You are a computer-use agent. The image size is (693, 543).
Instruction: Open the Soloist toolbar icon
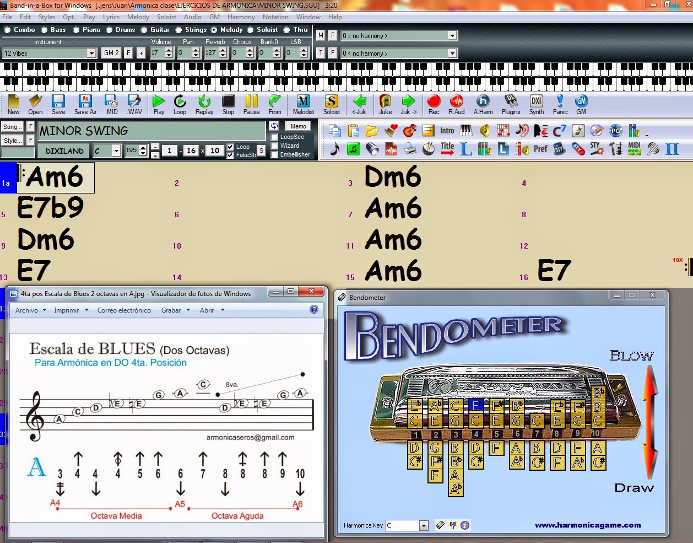click(x=332, y=104)
